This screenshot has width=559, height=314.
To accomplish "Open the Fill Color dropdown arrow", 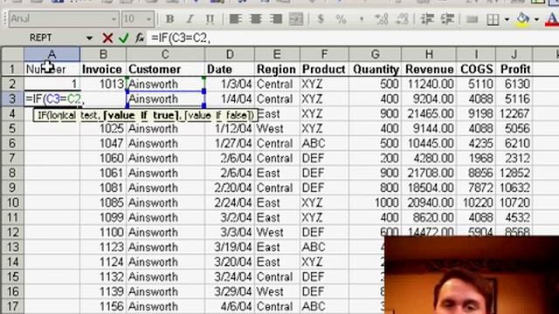I will [536, 19].
